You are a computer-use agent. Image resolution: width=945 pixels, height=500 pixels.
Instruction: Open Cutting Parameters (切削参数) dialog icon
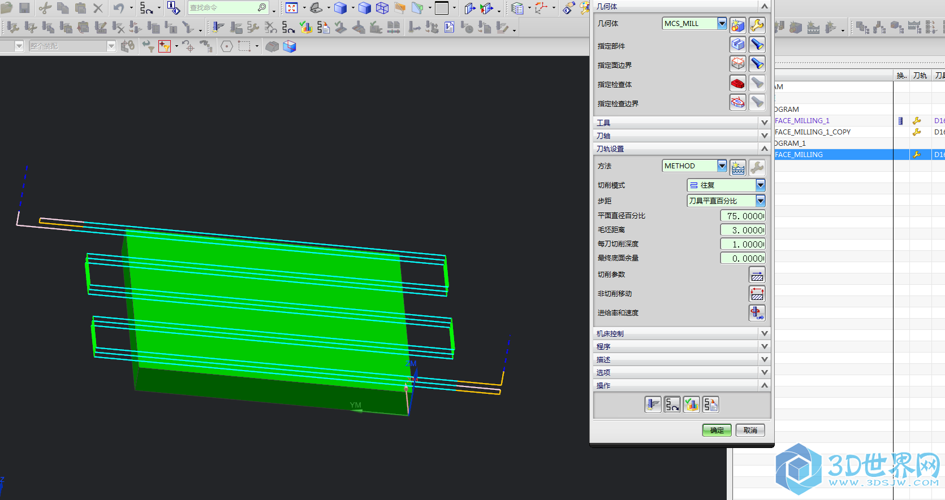tap(757, 275)
